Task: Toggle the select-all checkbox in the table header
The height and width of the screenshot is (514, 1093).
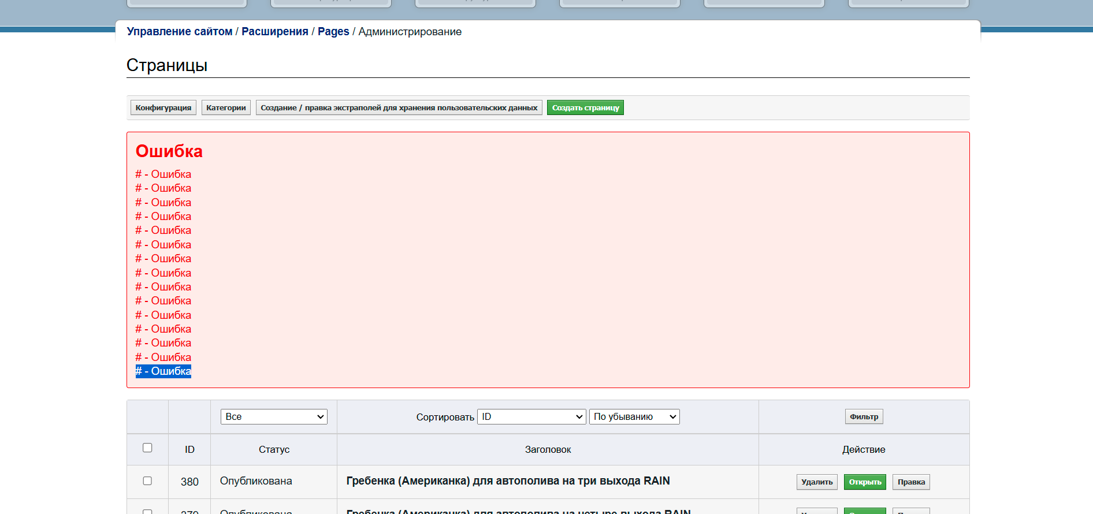Action: (x=147, y=448)
